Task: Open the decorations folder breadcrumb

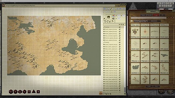Action: 154,21
